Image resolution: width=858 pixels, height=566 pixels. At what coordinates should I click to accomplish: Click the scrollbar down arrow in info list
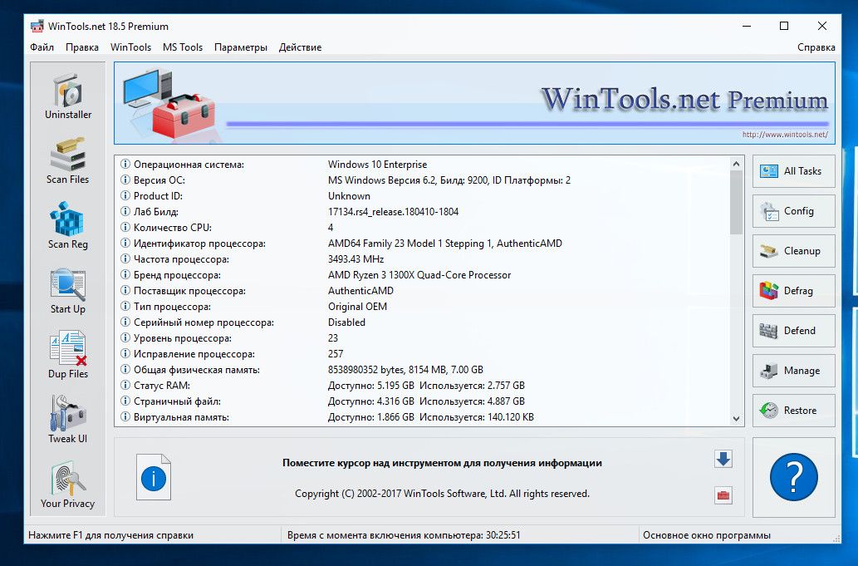click(x=736, y=419)
